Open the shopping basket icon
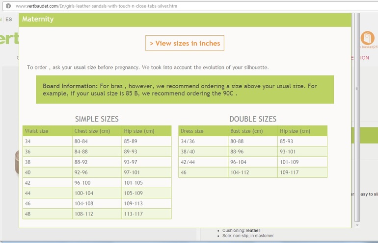Image resolution: width=378 pixels, height=243 pixels. click(x=367, y=38)
